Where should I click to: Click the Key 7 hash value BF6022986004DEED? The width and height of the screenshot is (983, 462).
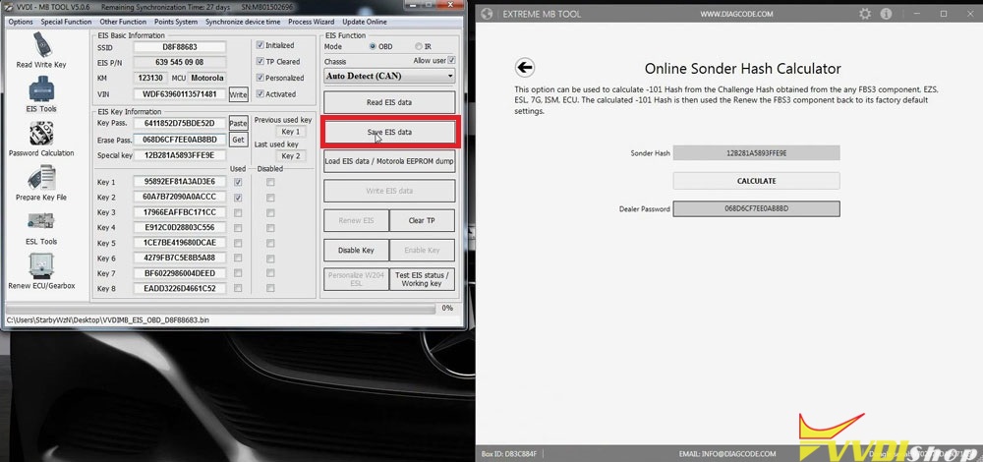click(179, 273)
